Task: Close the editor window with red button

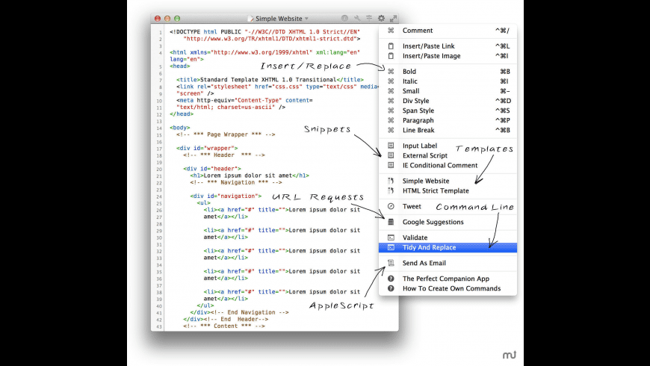Action: 158,19
